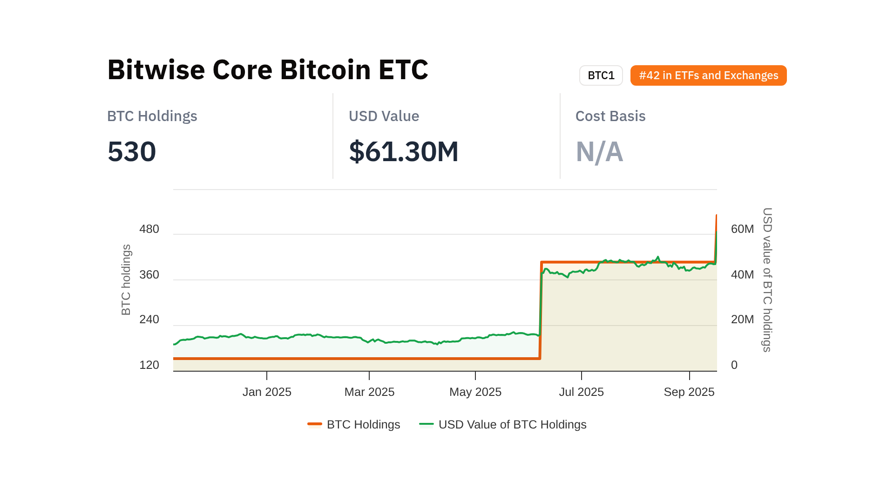
Task: Click the Bitwise Core Bitcoin ETC title
Action: [x=268, y=70]
